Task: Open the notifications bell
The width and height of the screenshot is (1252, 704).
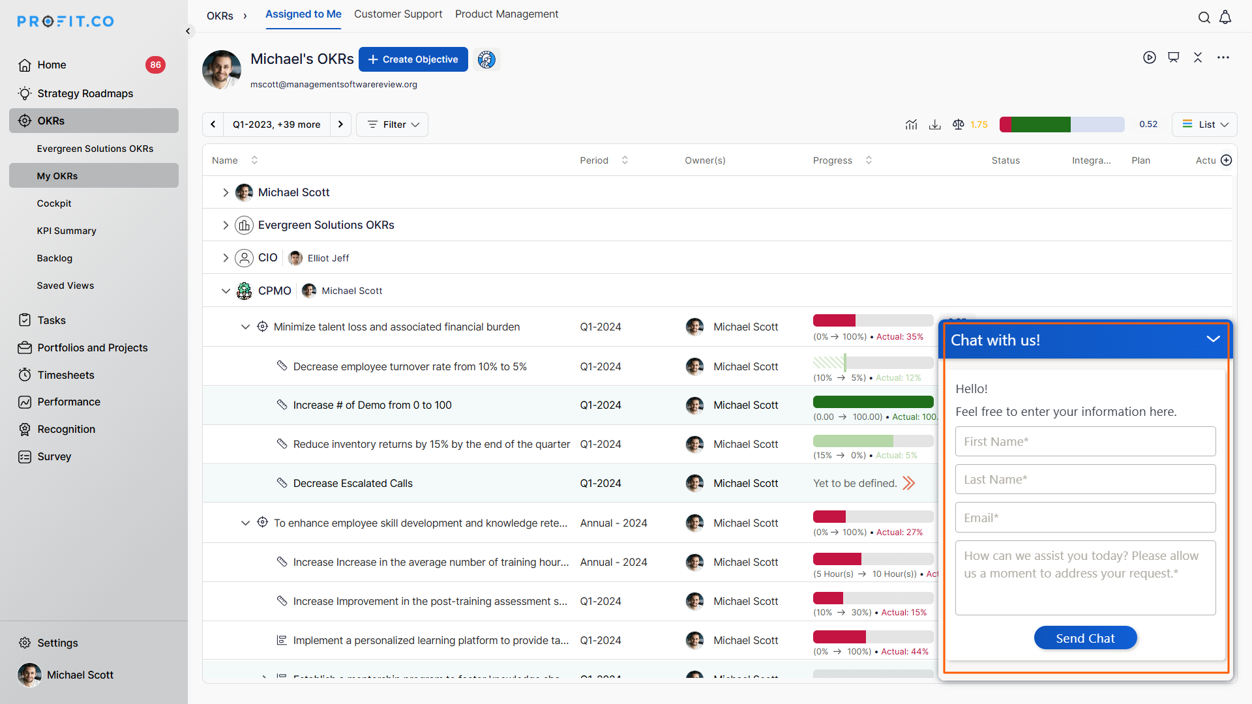Action: tap(1225, 18)
